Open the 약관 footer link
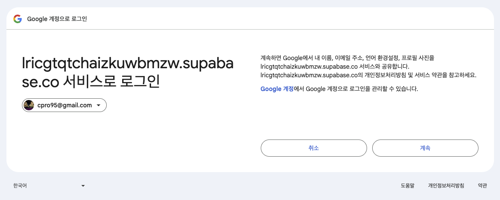The height and width of the screenshot is (200, 500). [x=482, y=186]
